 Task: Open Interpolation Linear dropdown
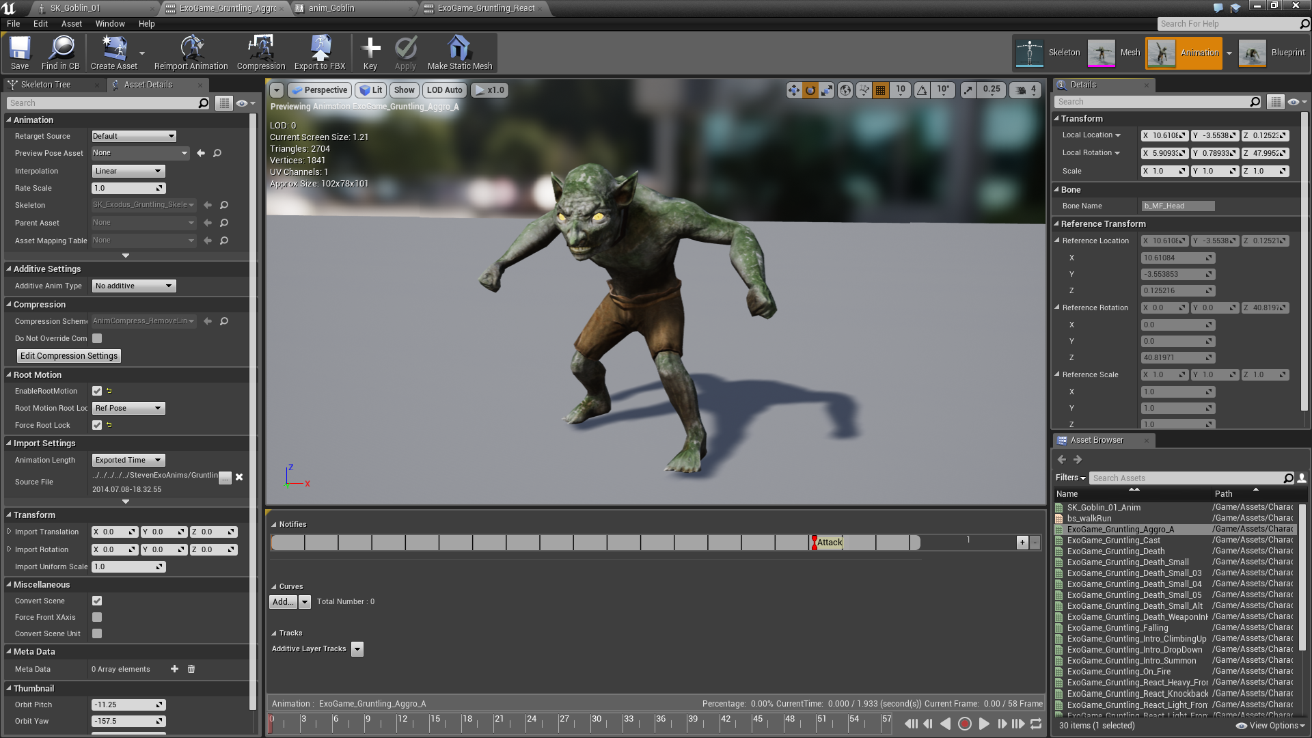coord(128,171)
